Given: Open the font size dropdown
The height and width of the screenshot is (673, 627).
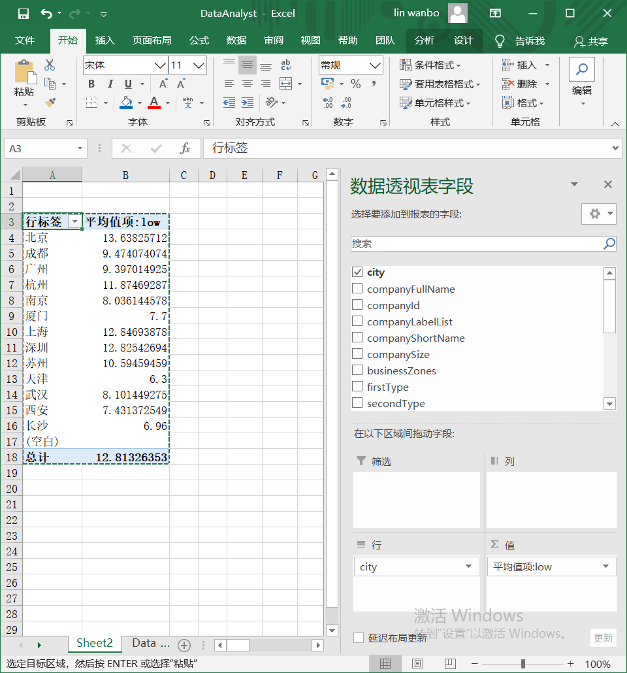Looking at the screenshot, I should coord(197,65).
